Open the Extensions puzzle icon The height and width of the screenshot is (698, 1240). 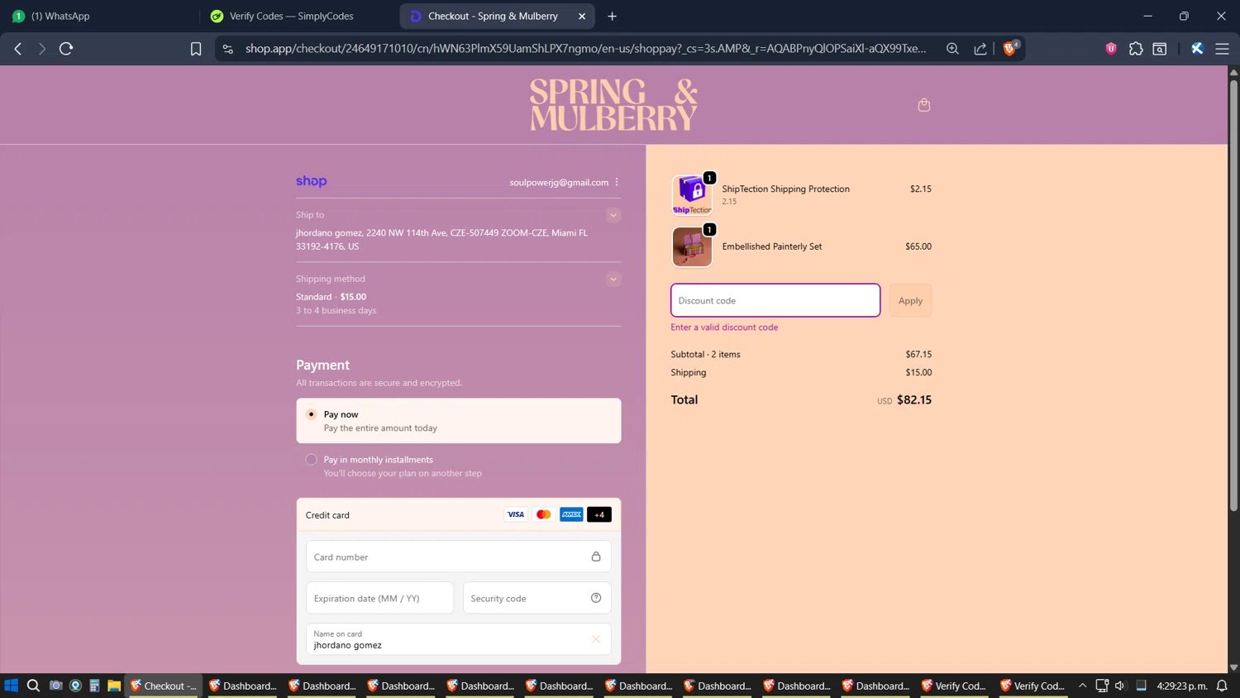pyautogui.click(x=1136, y=49)
